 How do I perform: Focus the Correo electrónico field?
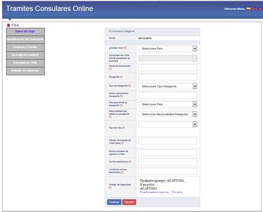pos(168,162)
